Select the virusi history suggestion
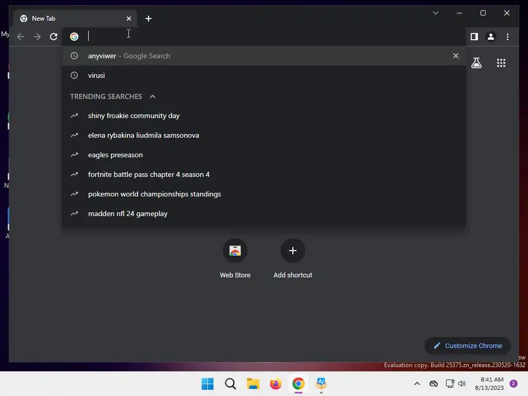 [264, 75]
